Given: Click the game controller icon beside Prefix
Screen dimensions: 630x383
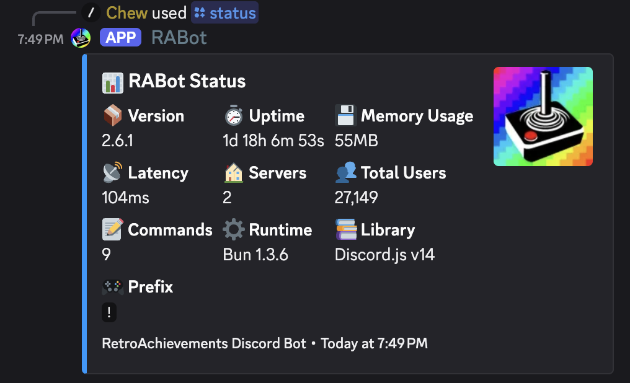Looking at the screenshot, I should [x=112, y=287].
